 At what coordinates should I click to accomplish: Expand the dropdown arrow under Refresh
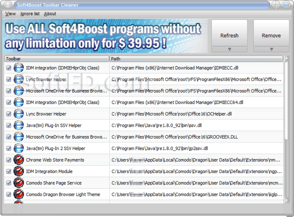[x=230, y=49]
